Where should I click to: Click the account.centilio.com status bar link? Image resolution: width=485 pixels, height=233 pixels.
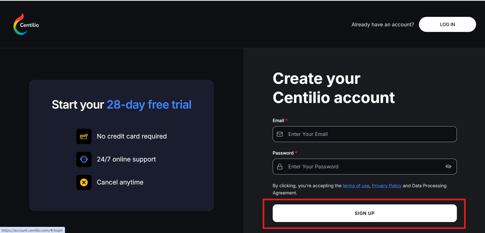click(x=32, y=230)
